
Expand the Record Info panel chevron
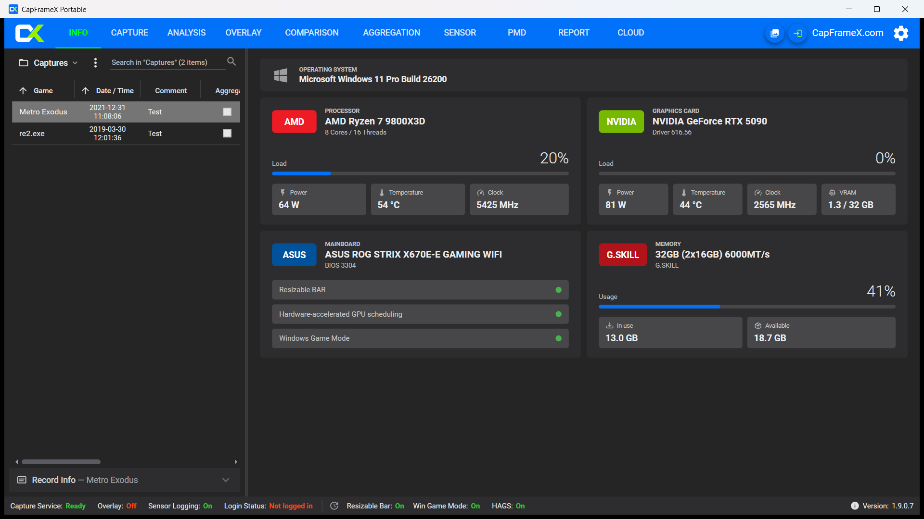tap(226, 480)
